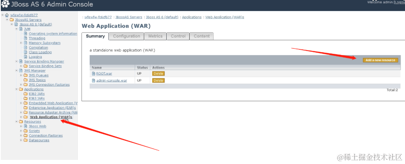Screen dimensions: 405x164
Task: Open the Metrics tab
Action: coord(155,36)
